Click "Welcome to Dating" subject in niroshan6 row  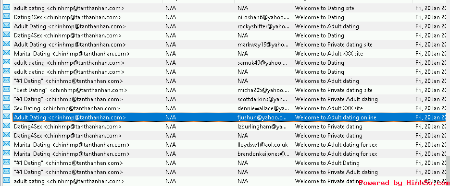tap(319, 17)
